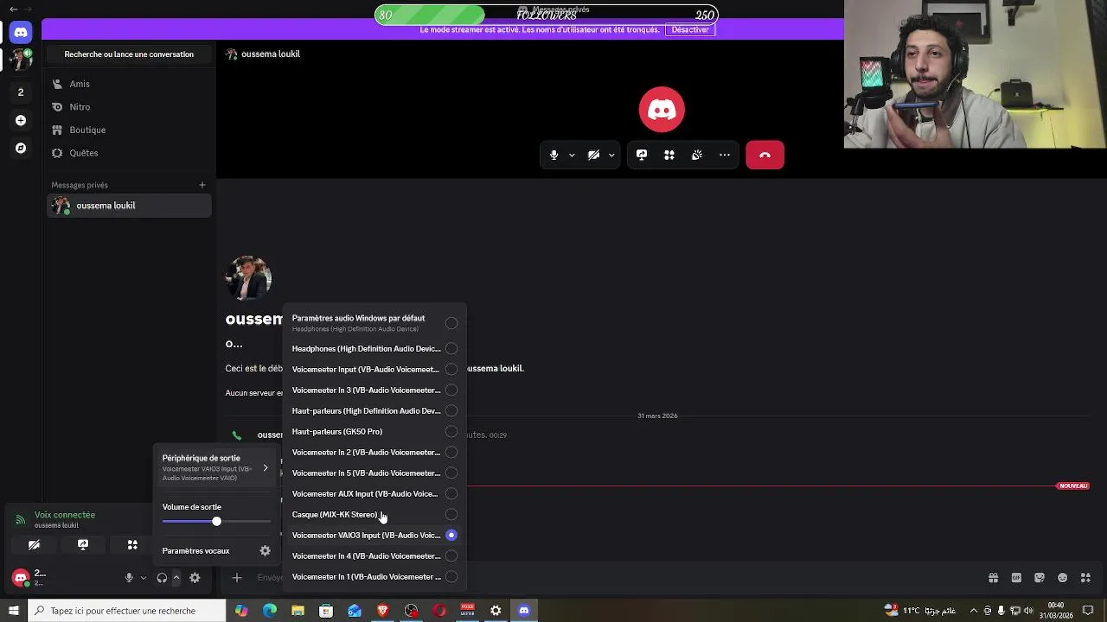This screenshot has height=622, width=1107.
Task: Send a gift from the chat bar
Action: (993, 578)
